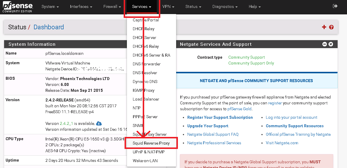Click the Uptime value text
347x168 pixels.
[82, 160]
